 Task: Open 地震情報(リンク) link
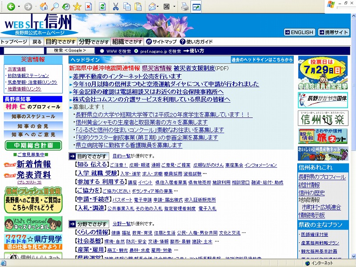[24, 89]
